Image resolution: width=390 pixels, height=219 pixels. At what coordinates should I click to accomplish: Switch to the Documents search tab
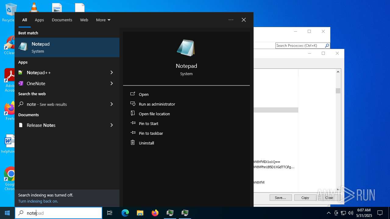point(62,20)
